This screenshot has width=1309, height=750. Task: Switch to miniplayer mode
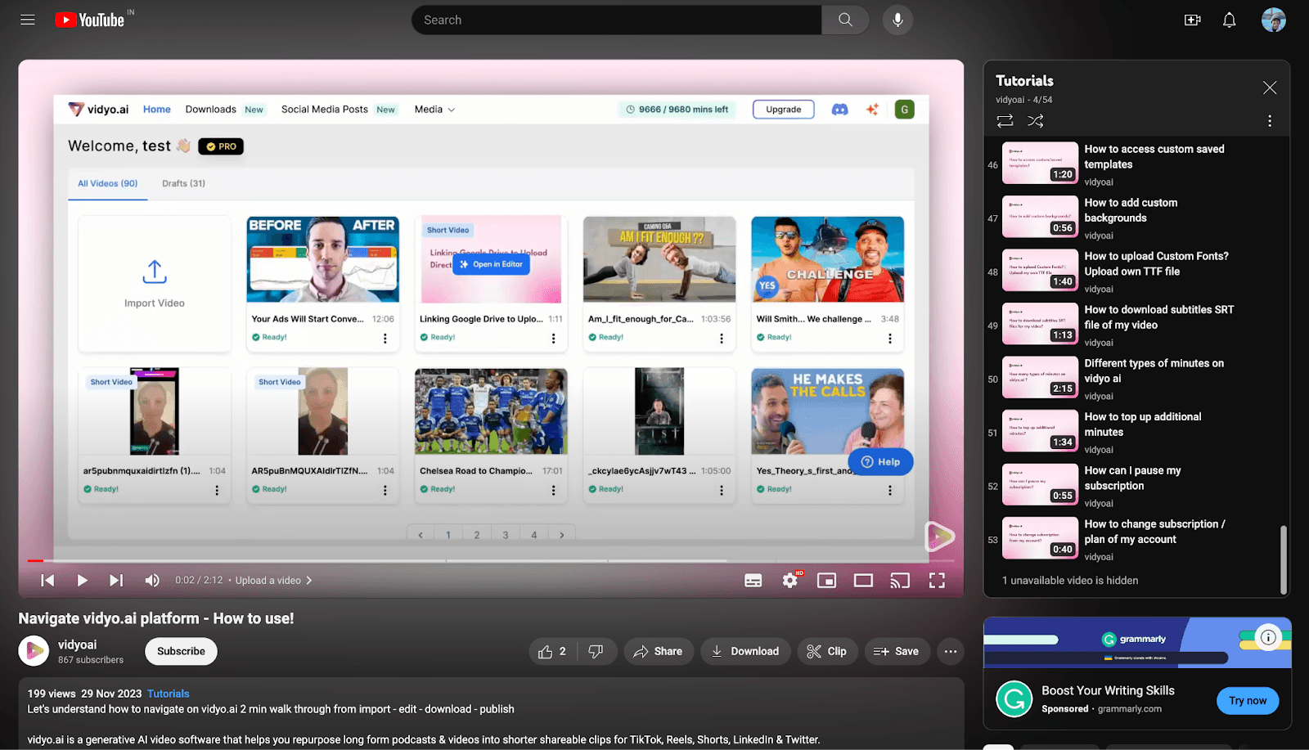click(826, 580)
